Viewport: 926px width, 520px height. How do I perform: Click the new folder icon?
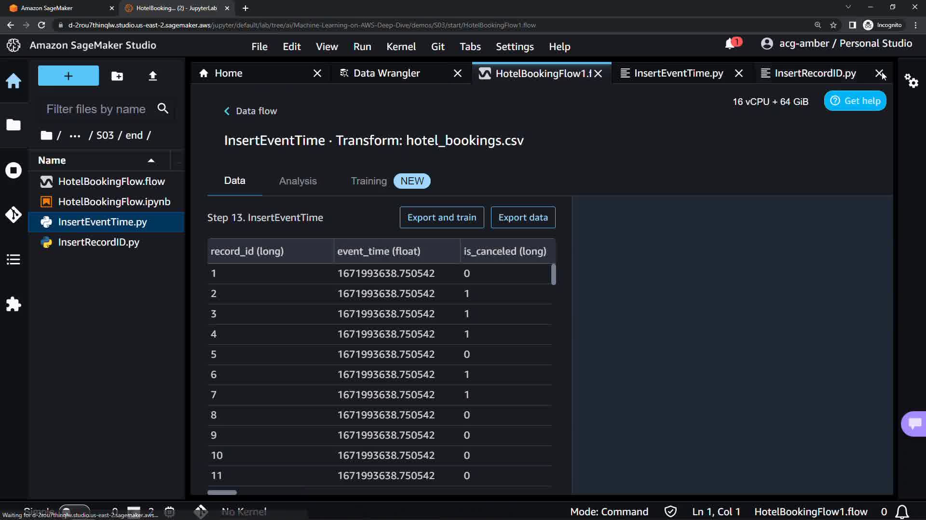117,76
